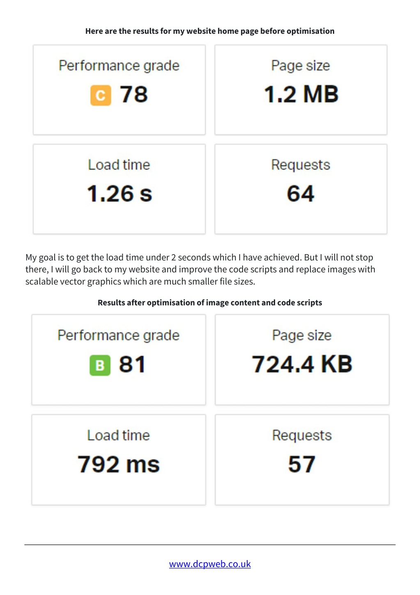Viewport: 420px width, 595px height.
Task: Click the first 'Load time' label
Action: [x=119, y=165]
